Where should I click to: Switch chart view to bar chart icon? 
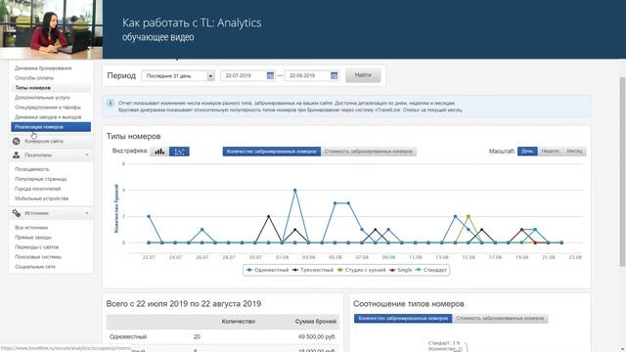tap(159, 152)
